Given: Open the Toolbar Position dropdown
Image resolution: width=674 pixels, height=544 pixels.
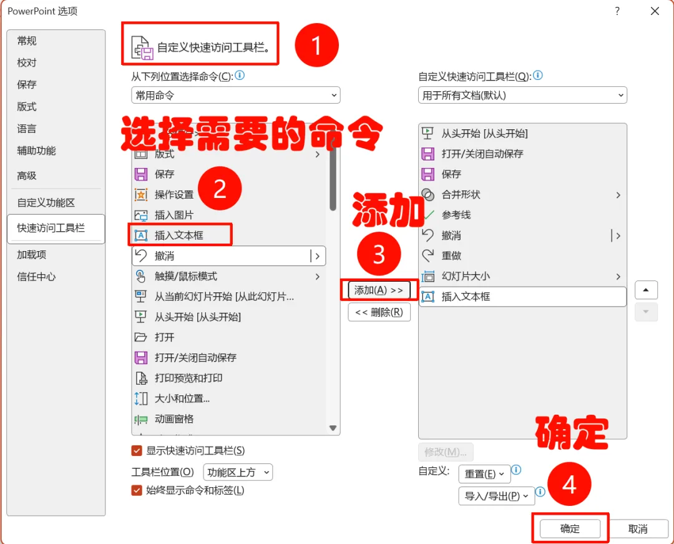Looking at the screenshot, I should click(x=238, y=472).
